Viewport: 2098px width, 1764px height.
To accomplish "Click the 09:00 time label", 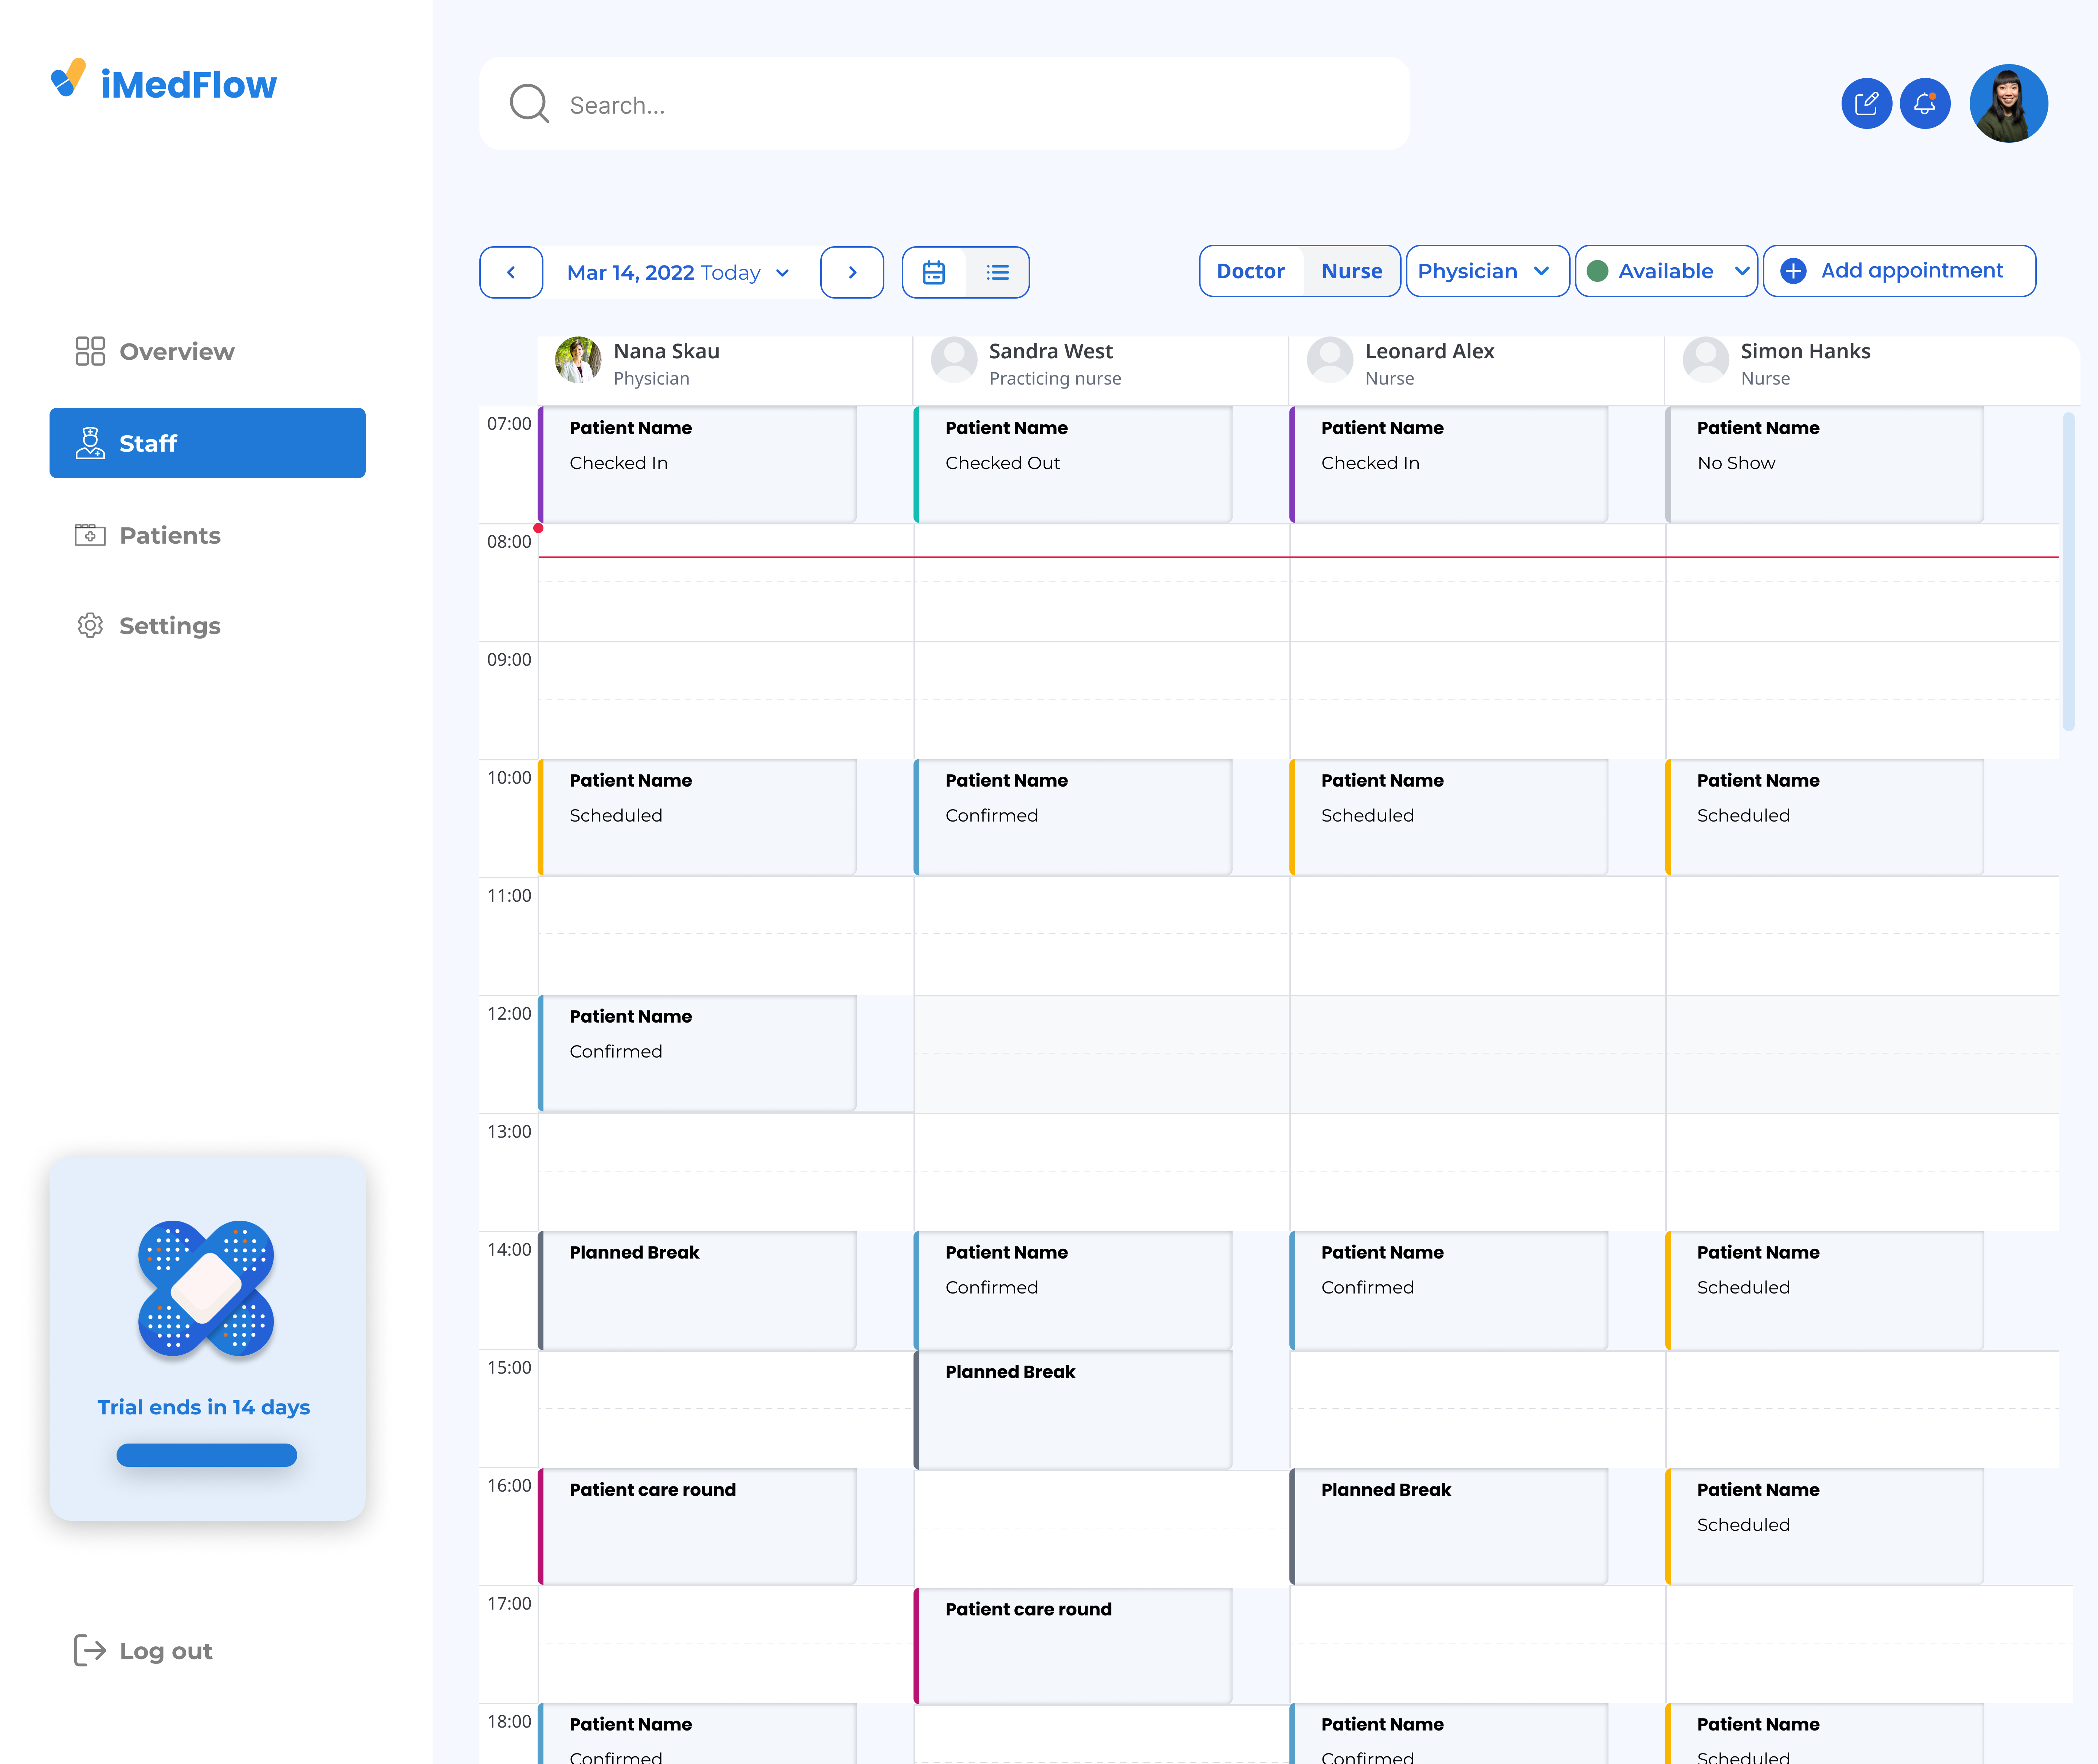I will pyautogui.click(x=509, y=660).
